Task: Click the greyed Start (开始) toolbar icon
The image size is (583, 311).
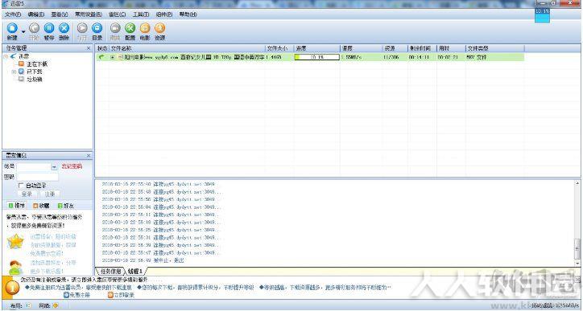Action: [x=34, y=28]
